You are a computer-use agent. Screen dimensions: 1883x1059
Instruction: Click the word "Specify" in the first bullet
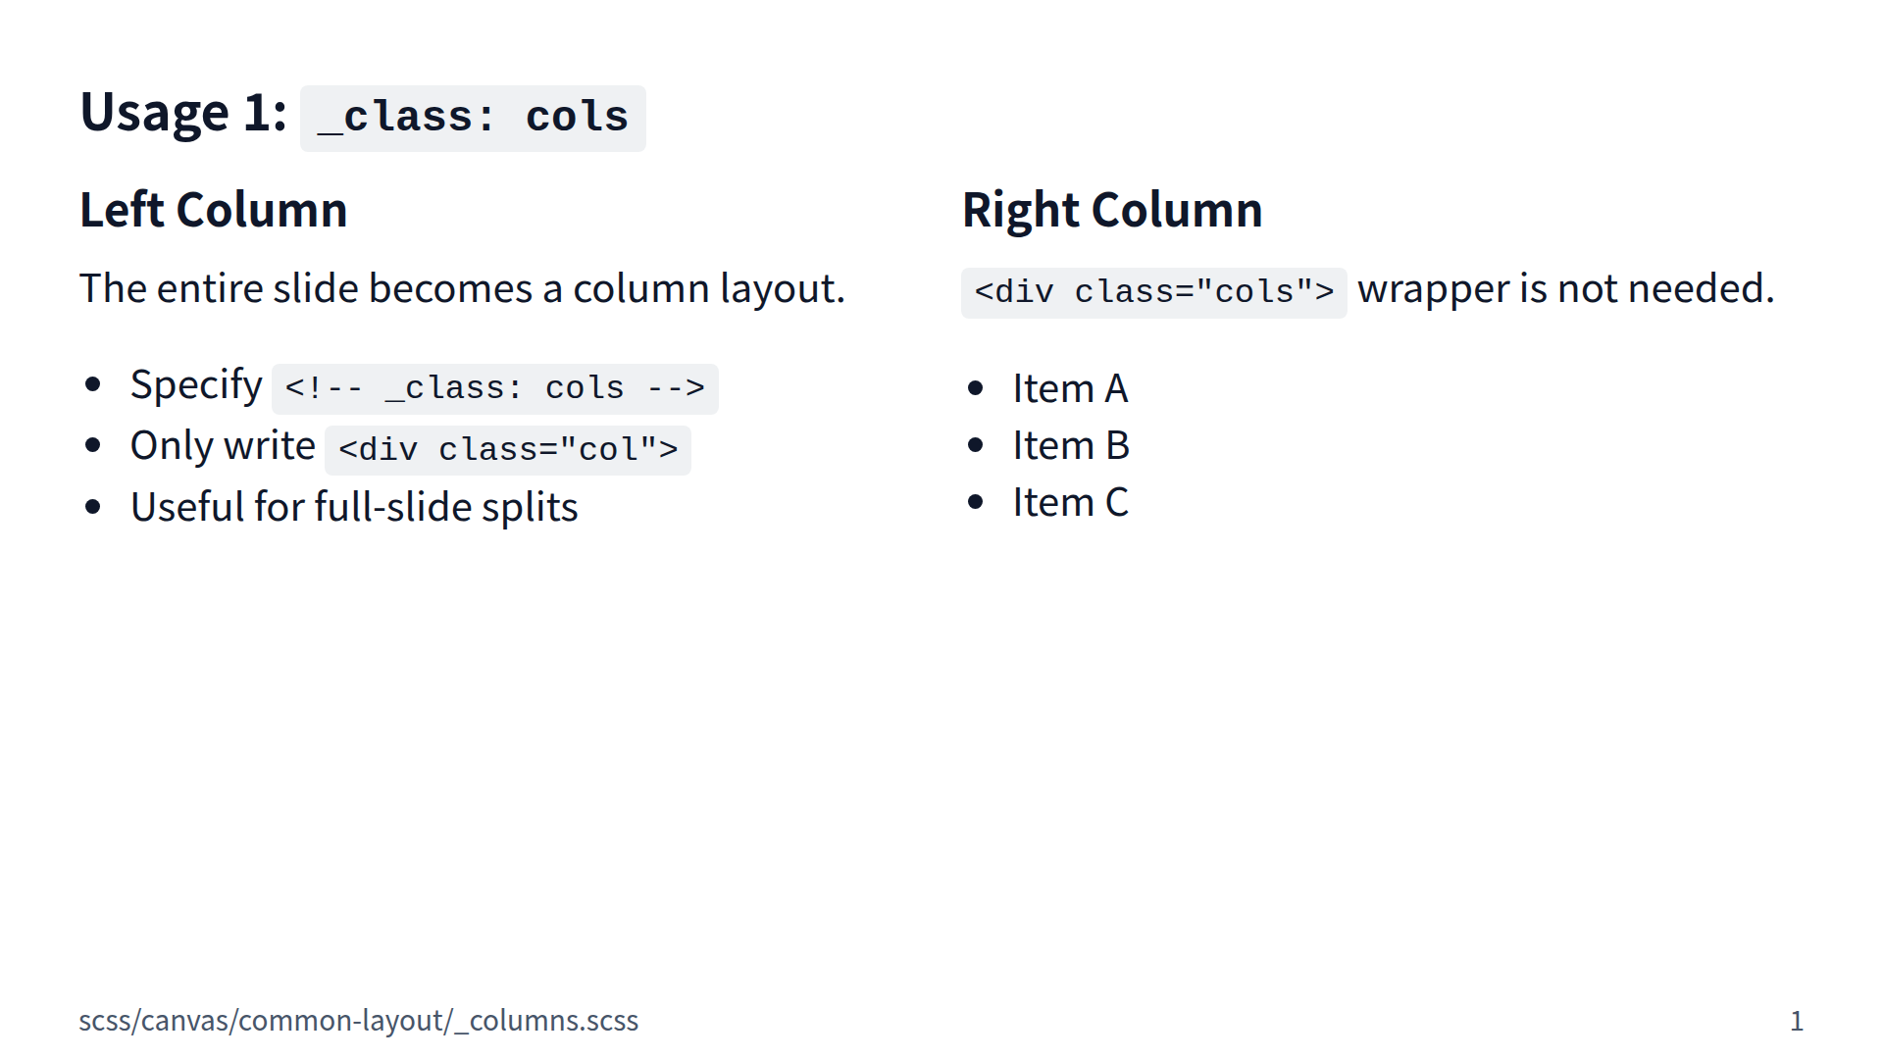pos(196,384)
